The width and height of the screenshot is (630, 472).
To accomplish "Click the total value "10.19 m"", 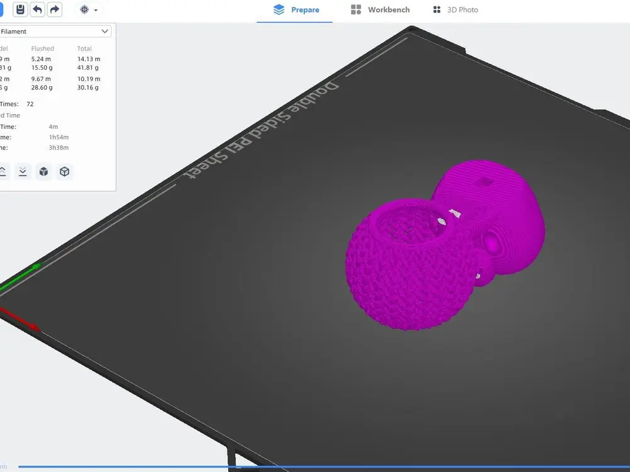I will [89, 79].
